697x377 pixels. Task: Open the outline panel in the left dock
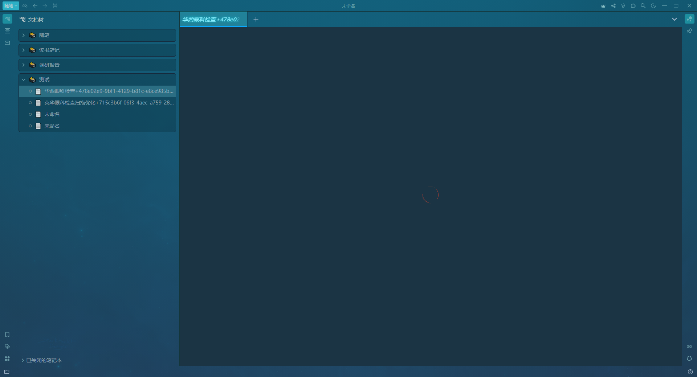(x=7, y=31)
